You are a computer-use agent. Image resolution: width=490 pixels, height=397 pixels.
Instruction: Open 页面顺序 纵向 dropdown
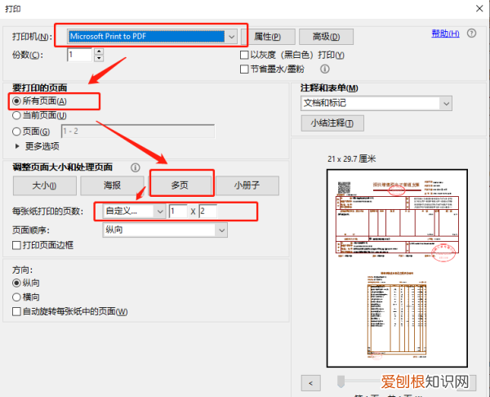[165, 230]
